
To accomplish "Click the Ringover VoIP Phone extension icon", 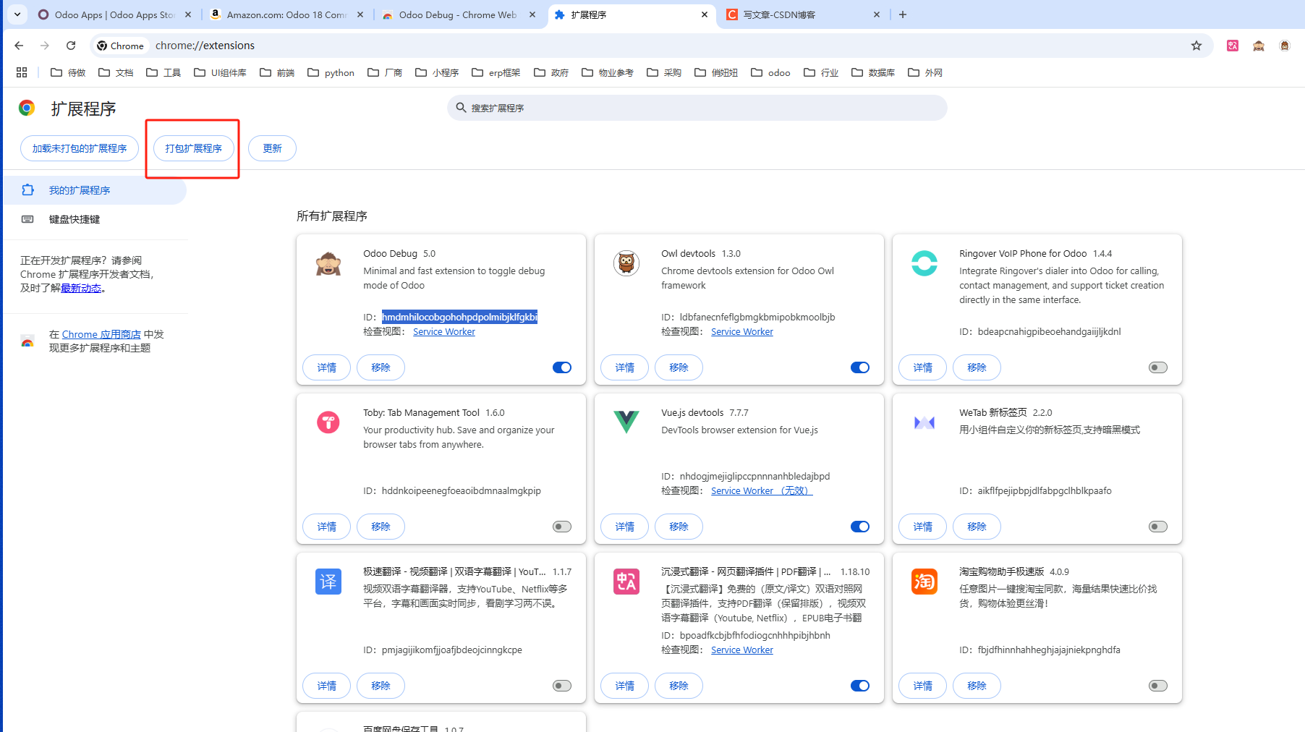I will 924,263.
